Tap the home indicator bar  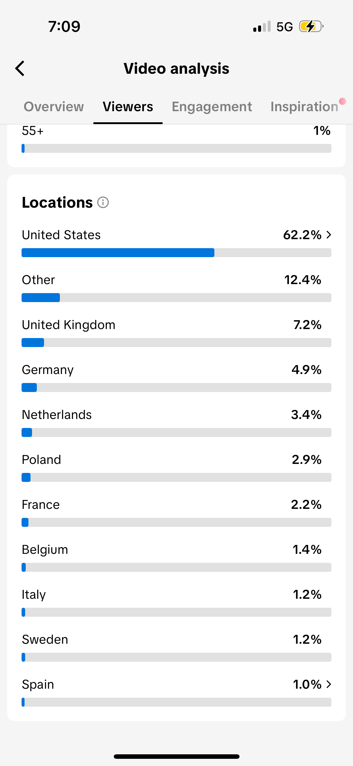pyautogui.click(x=176, y=756)
